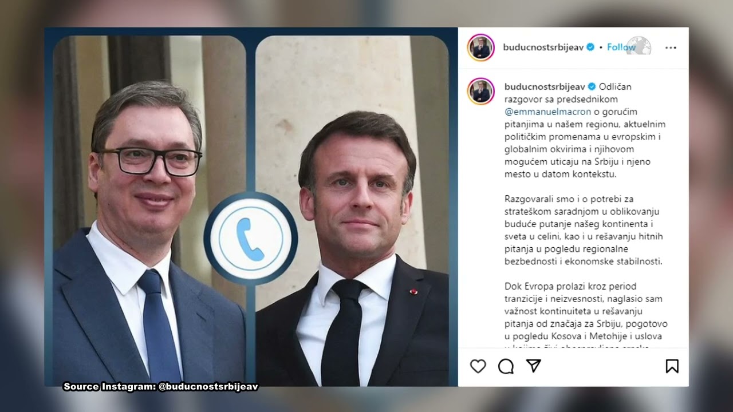The image size is (733, 412).
Task: Click the globe watermark near Follow
Action: pyautogui.click(x=639, y=45)
